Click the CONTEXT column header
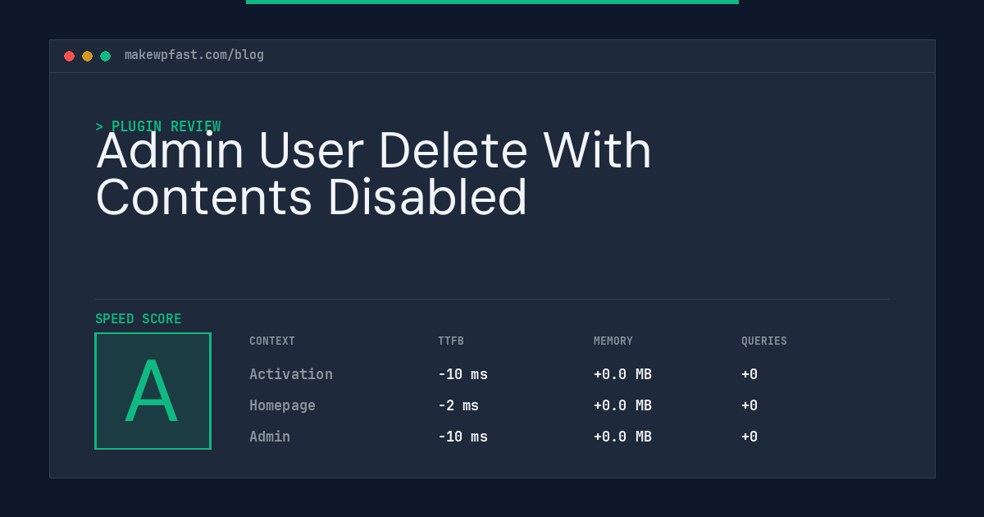 [x=272, y=341]
